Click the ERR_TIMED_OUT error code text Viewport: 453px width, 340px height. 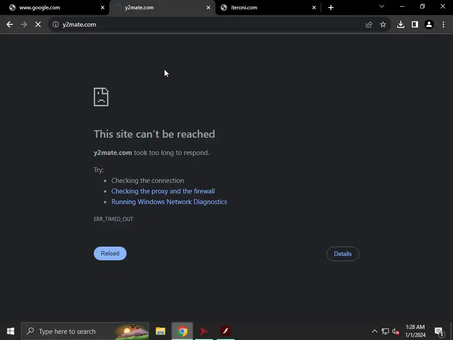point(113,219)
